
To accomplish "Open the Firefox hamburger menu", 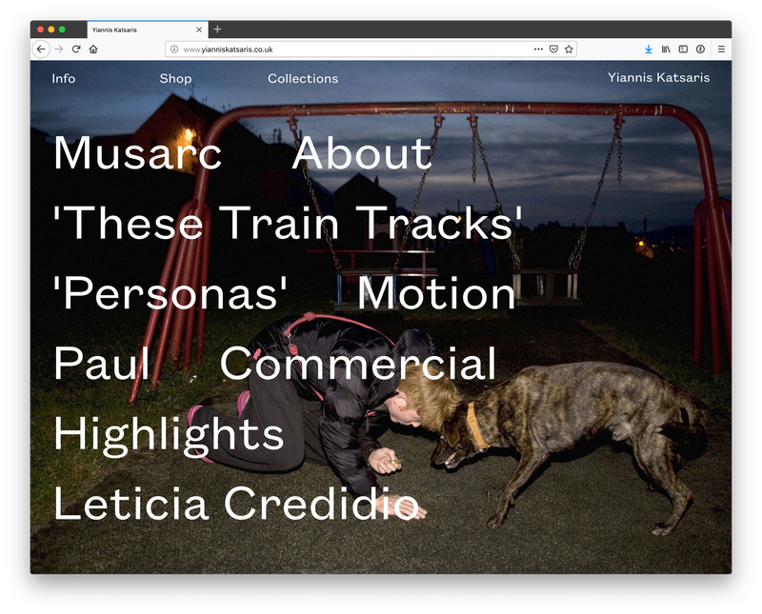I will click(x=721, y=50).
